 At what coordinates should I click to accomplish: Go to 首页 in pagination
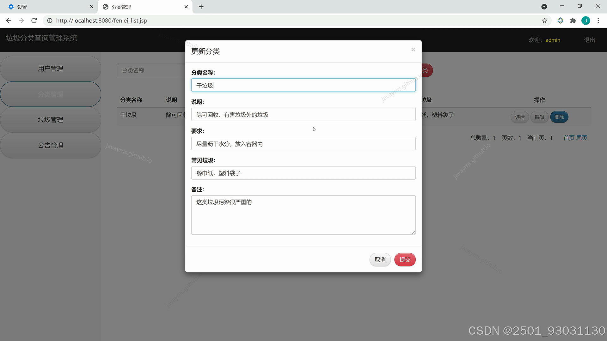(x=569, y=138)
